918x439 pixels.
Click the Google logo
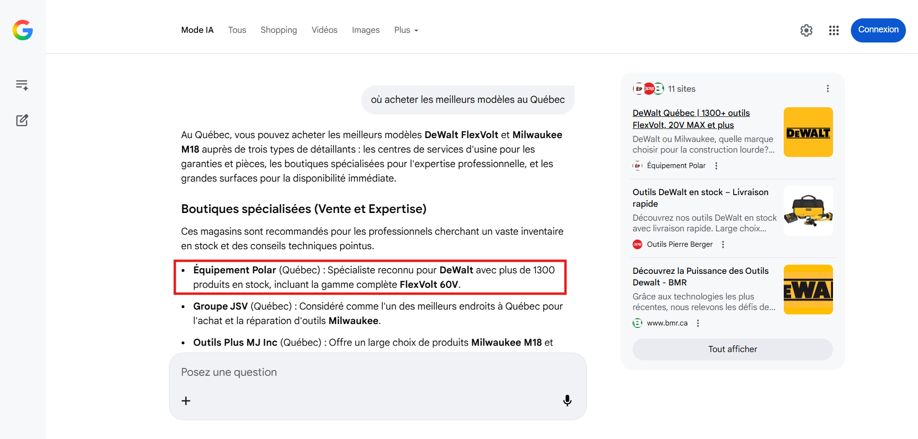click(x=22, y=30)
